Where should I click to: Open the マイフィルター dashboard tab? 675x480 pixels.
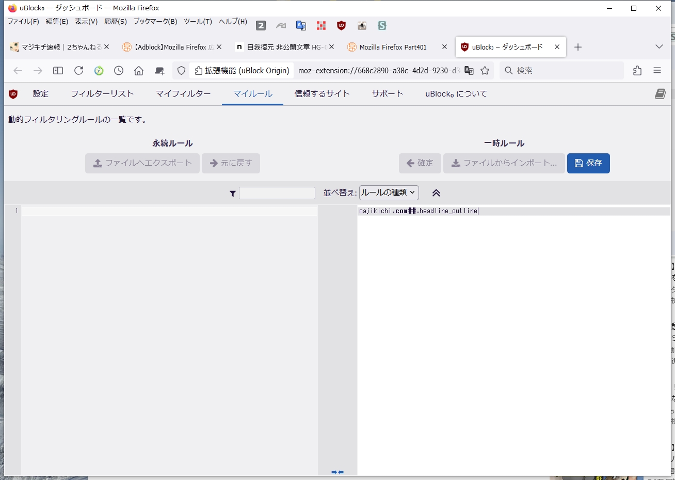point(183,94)
